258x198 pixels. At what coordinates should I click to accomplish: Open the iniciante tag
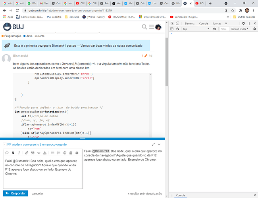39,36
